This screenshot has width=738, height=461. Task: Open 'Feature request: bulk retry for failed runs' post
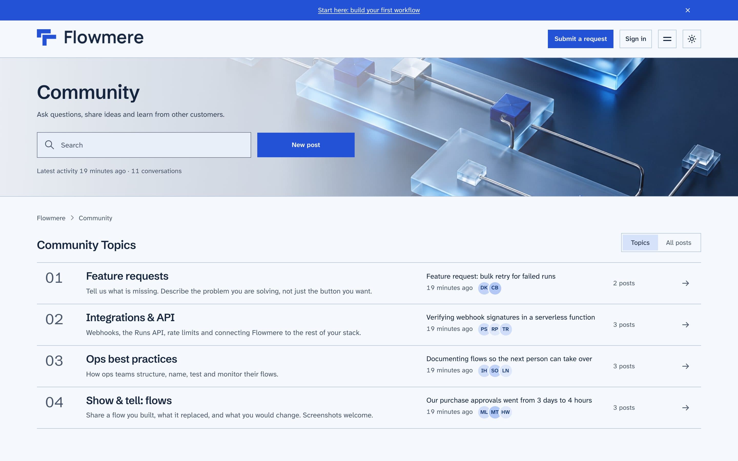tap(491, 276)
